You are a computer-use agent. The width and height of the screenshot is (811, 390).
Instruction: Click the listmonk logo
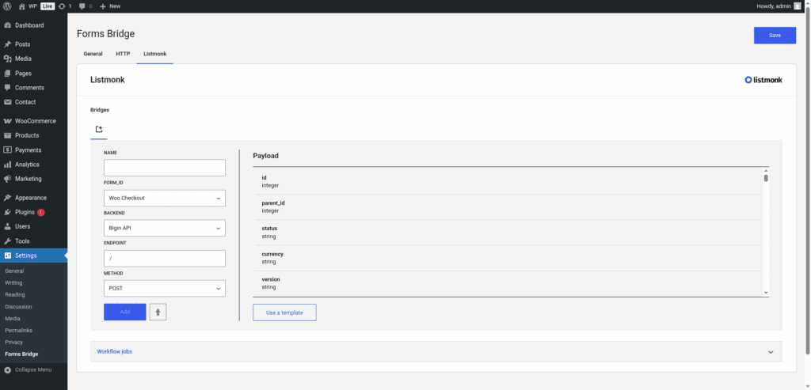(763, 80)
